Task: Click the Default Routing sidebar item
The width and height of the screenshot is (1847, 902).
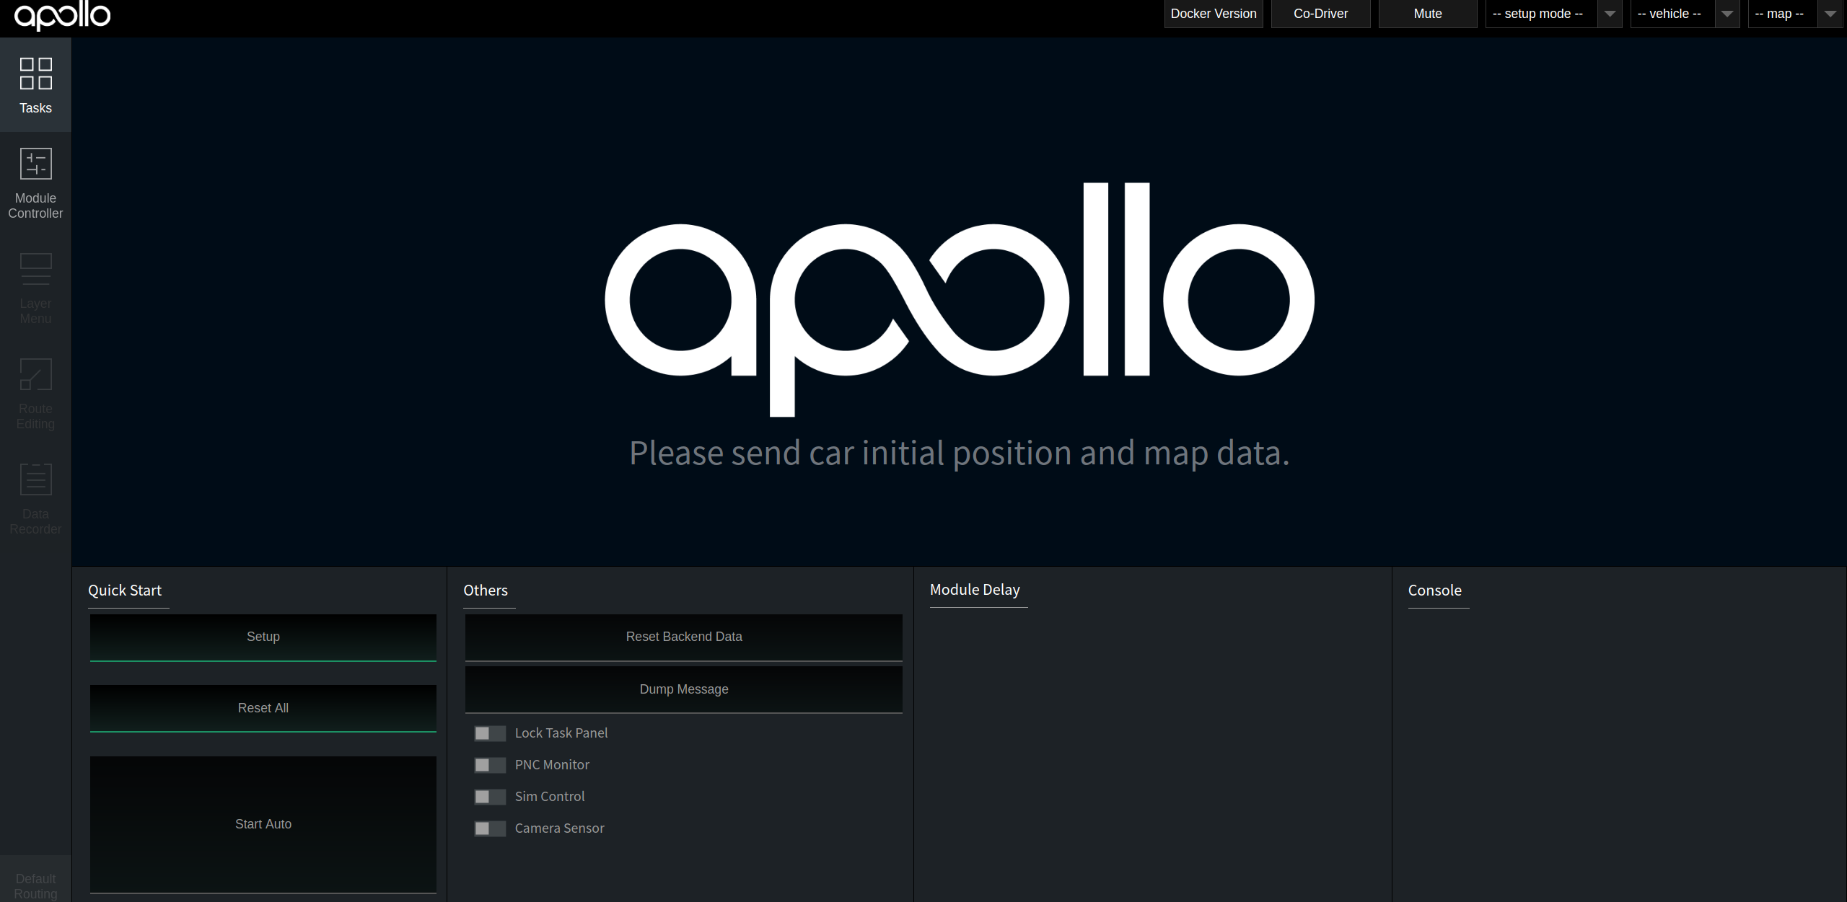Action: pos(35,885)
